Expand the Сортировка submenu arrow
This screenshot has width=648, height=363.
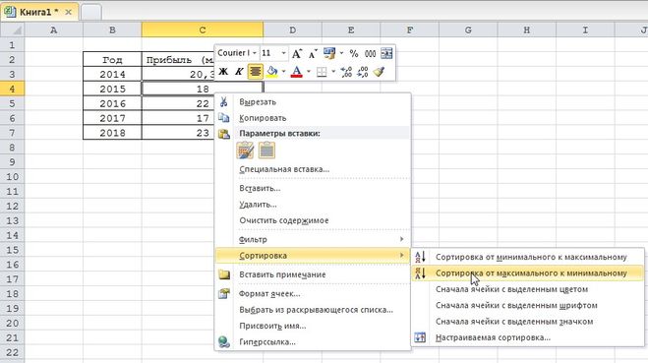(x=402, y=255)
